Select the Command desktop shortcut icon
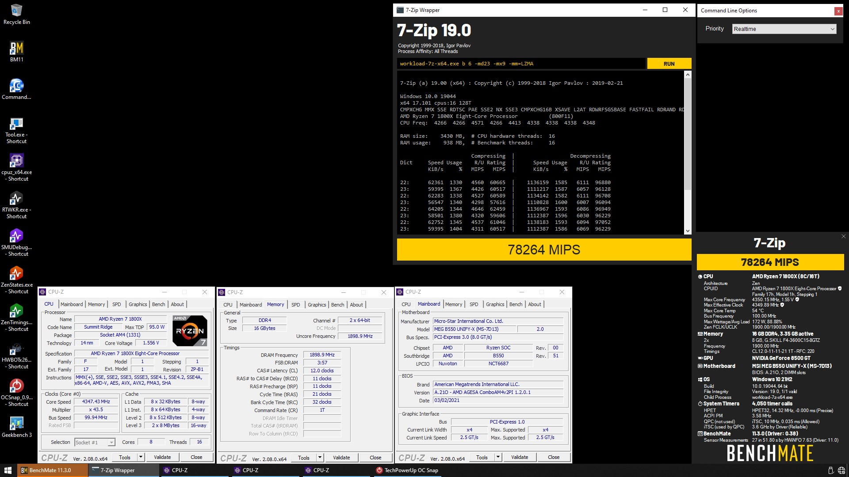 16,89
